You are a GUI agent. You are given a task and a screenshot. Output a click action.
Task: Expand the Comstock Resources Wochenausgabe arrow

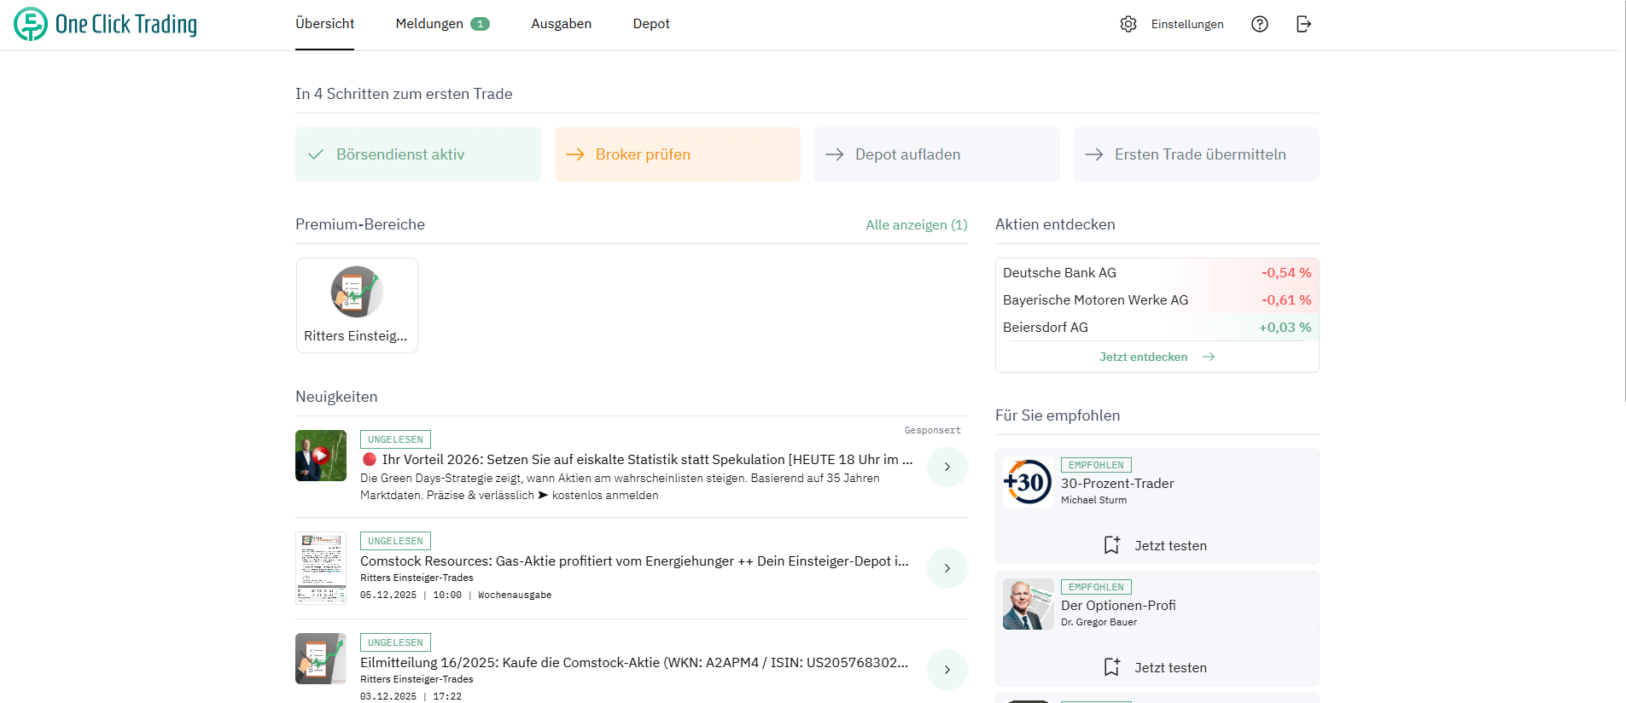947,568
